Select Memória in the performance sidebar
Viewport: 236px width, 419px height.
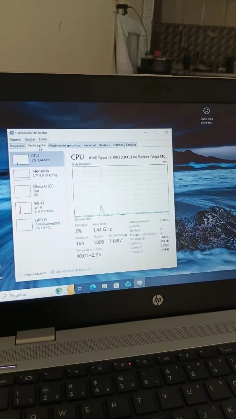[38, 174]
